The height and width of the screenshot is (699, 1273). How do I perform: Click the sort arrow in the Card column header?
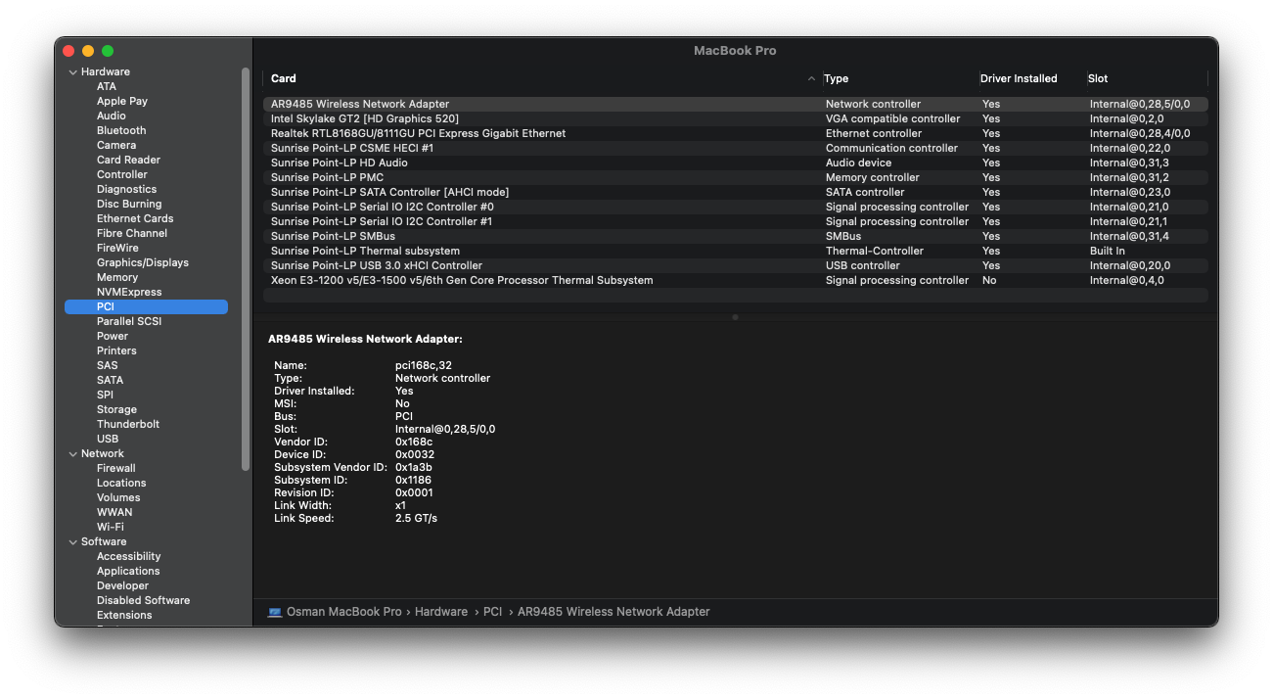click(811, 78)
